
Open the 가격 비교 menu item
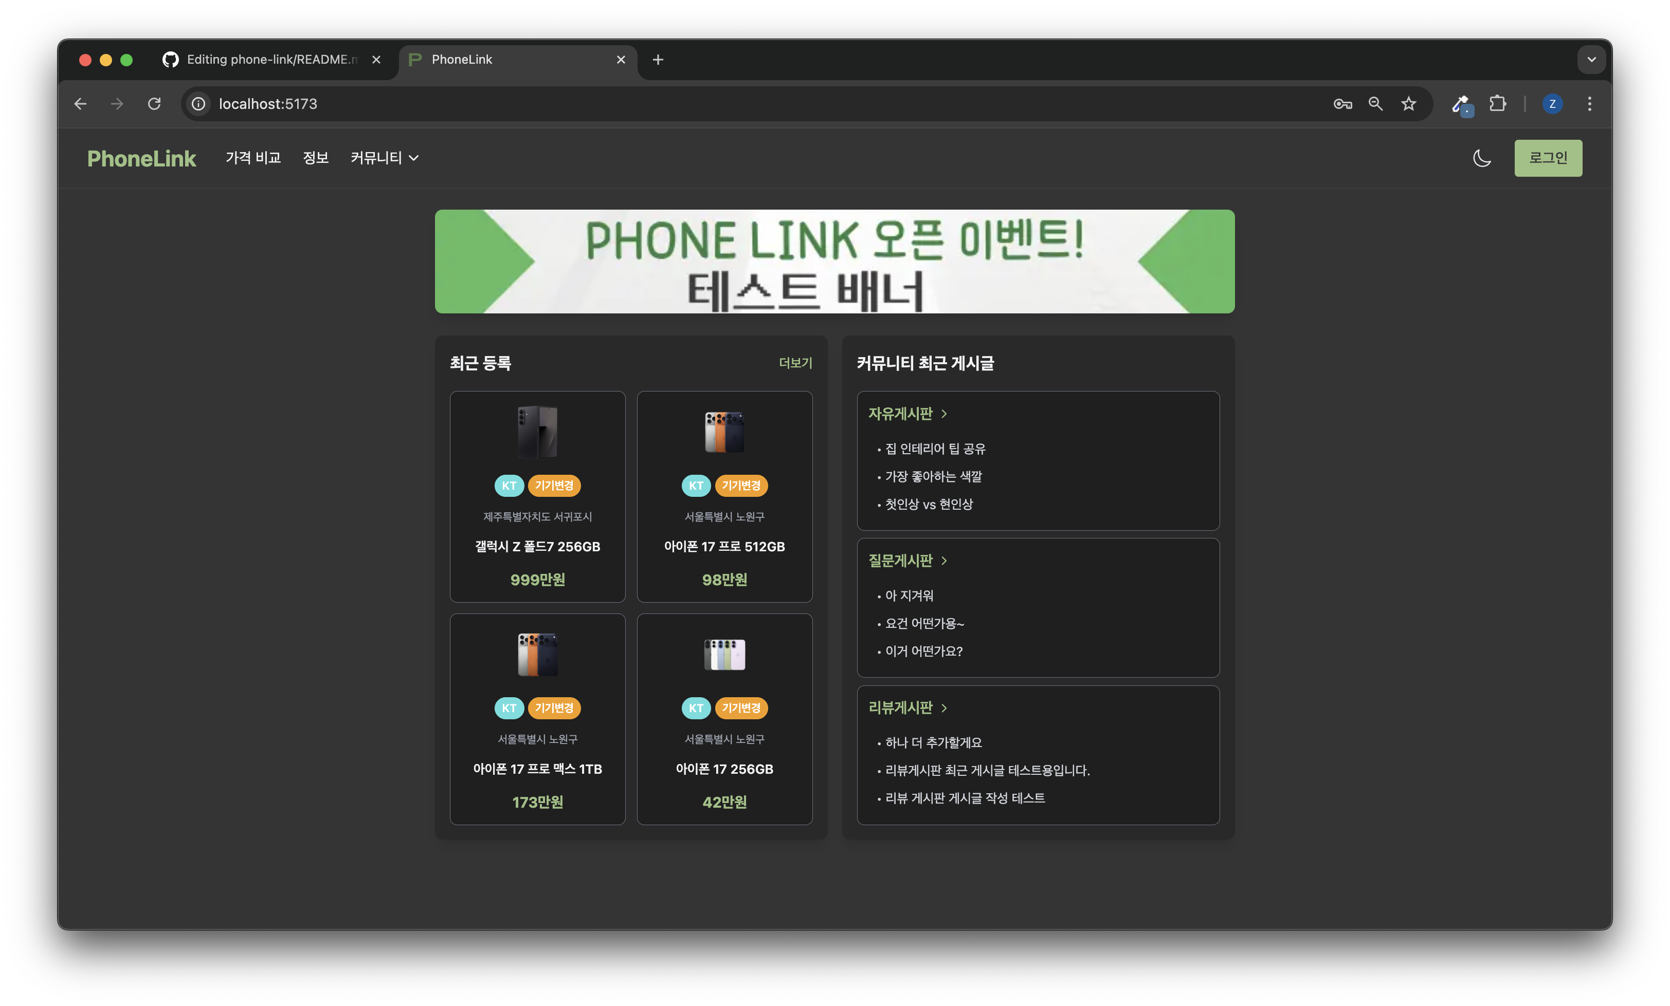pyautogui.click(x=253, y=158)
